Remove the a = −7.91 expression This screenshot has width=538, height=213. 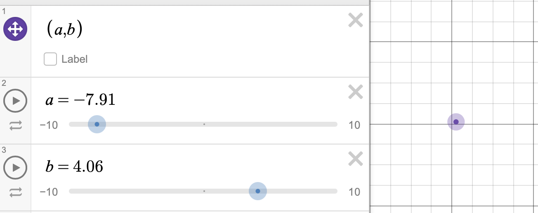tap(355, 92)
